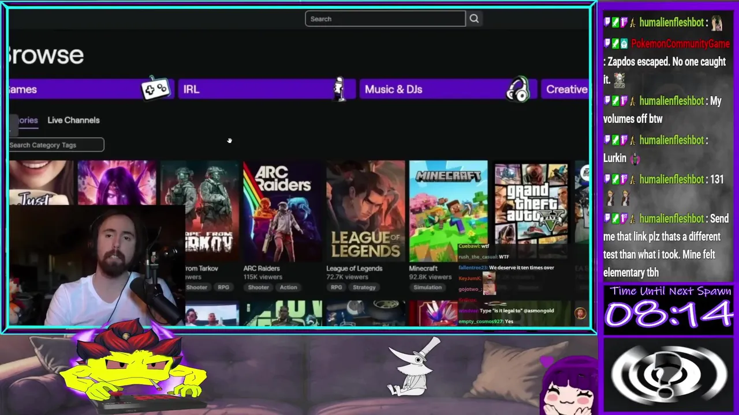Image resolution: width=739 pixels, height=415 pixels.
Task: Select the Simulation tag under Minecraft
Action: (427, 287)
